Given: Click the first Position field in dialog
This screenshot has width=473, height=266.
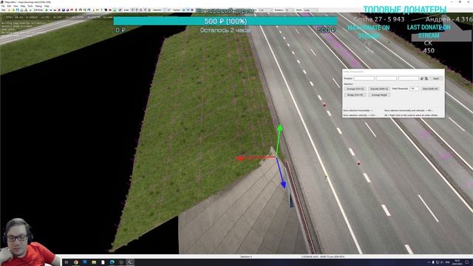Looking at the screenshot, I should coord(364,78).
